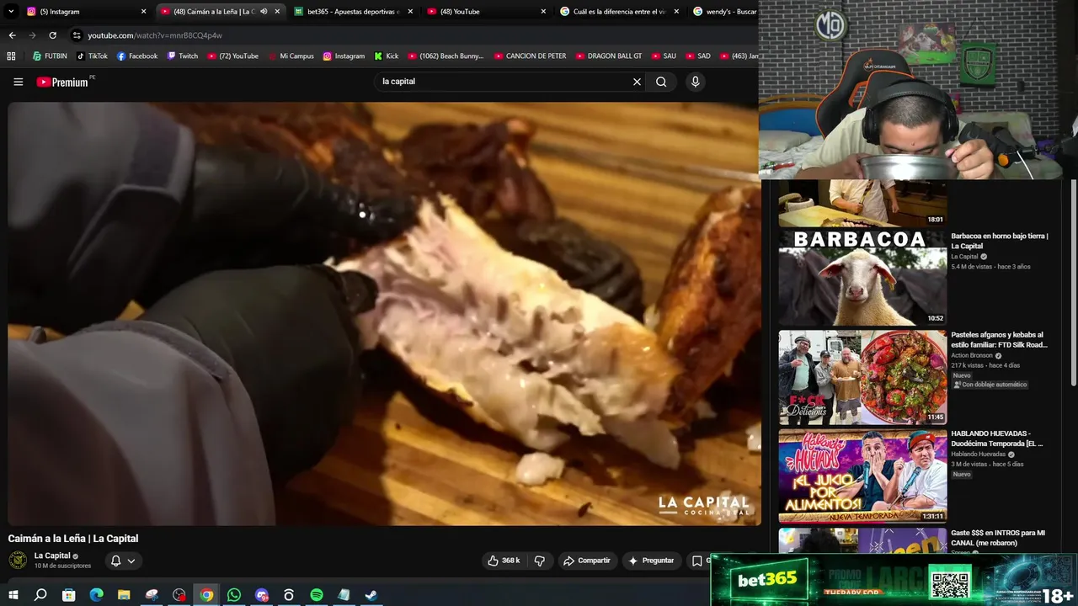The width and height of the screenshot is (1078, 606).
Task: Run search with magnifier button
Action: (661, 82)
